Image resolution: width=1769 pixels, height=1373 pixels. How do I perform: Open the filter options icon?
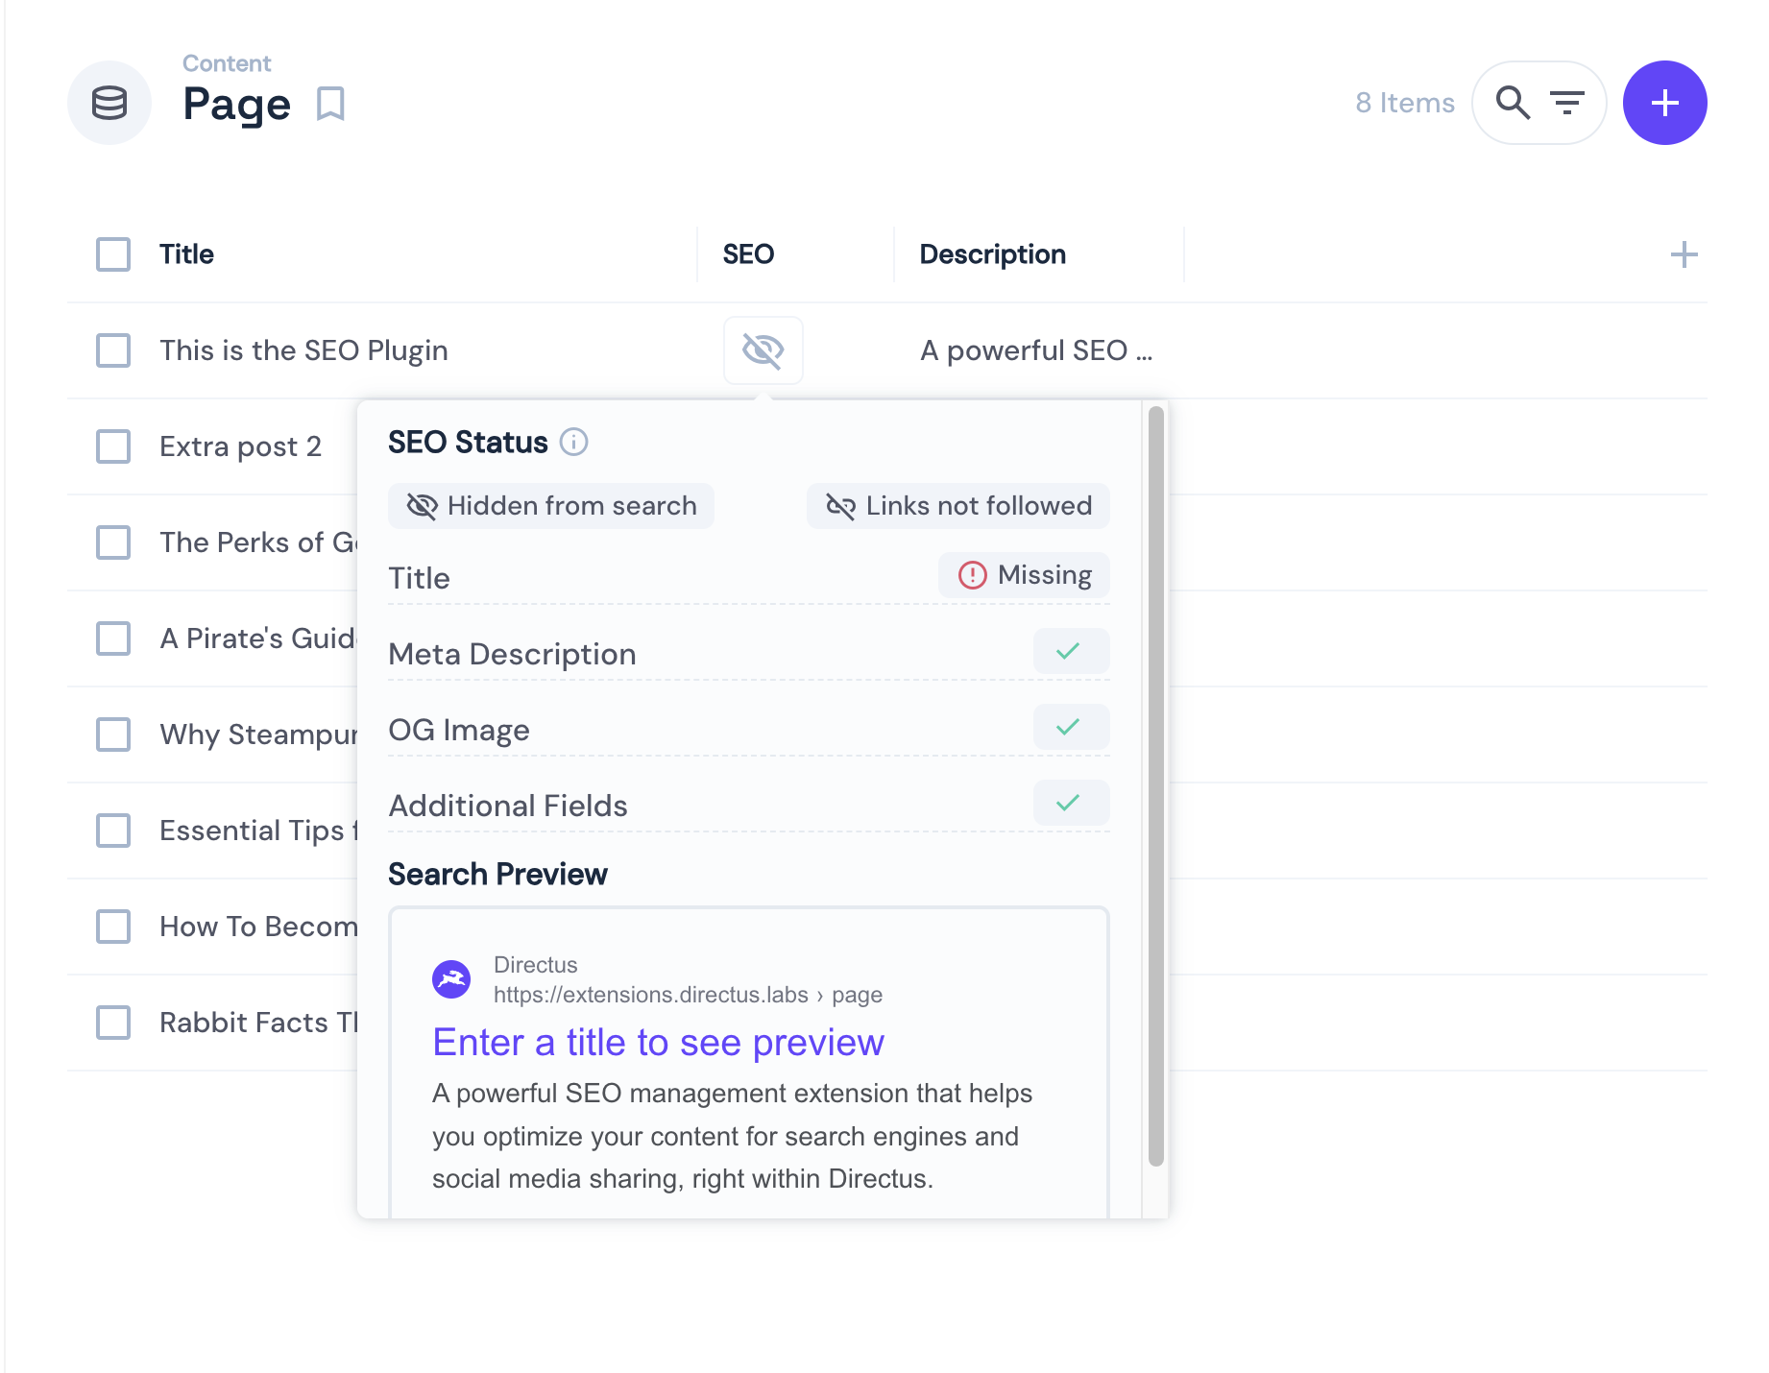point(1567,103)
